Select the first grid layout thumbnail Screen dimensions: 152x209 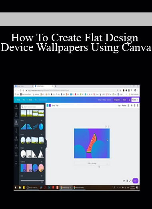tap(23, 113)
